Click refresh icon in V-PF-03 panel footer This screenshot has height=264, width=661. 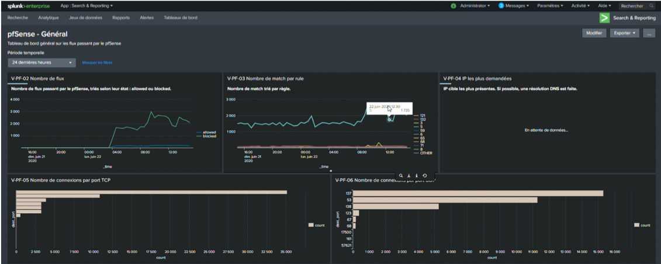click(x=425, y=175)
